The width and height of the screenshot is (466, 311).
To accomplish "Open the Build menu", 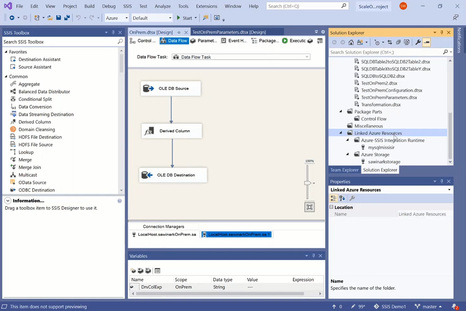I will 89,6.
